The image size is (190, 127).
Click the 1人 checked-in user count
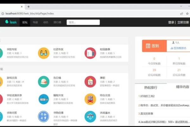(176, 43)
